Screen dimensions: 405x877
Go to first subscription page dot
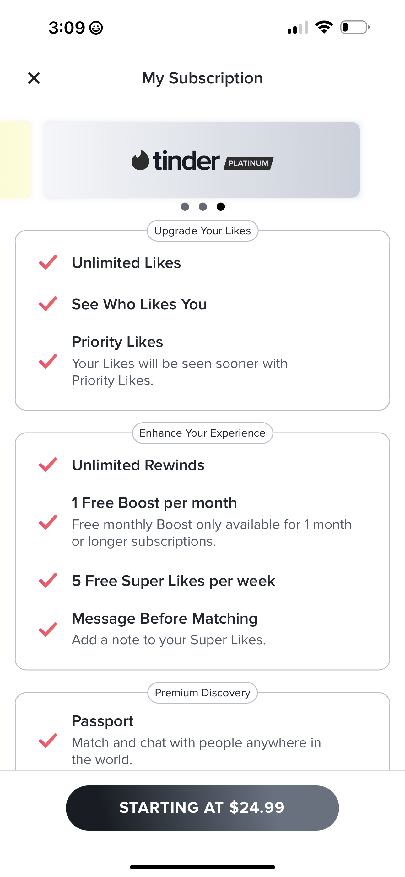tap(185, 207)
